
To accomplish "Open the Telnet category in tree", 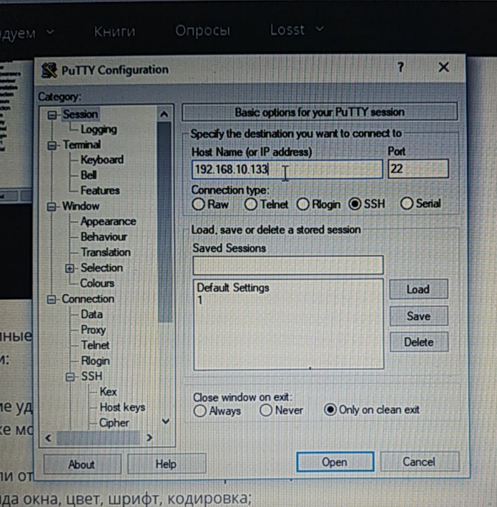I will click(x=95, y=345).
